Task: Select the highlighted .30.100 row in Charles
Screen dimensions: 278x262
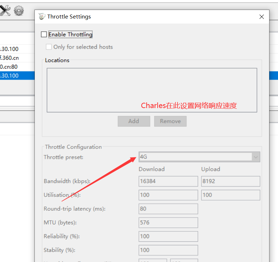Action: (x=17, y=76)
